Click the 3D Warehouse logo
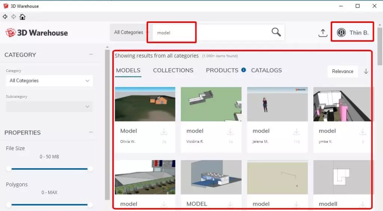The height and width of the screenshot is (211, 383). (x=37, y=33)
